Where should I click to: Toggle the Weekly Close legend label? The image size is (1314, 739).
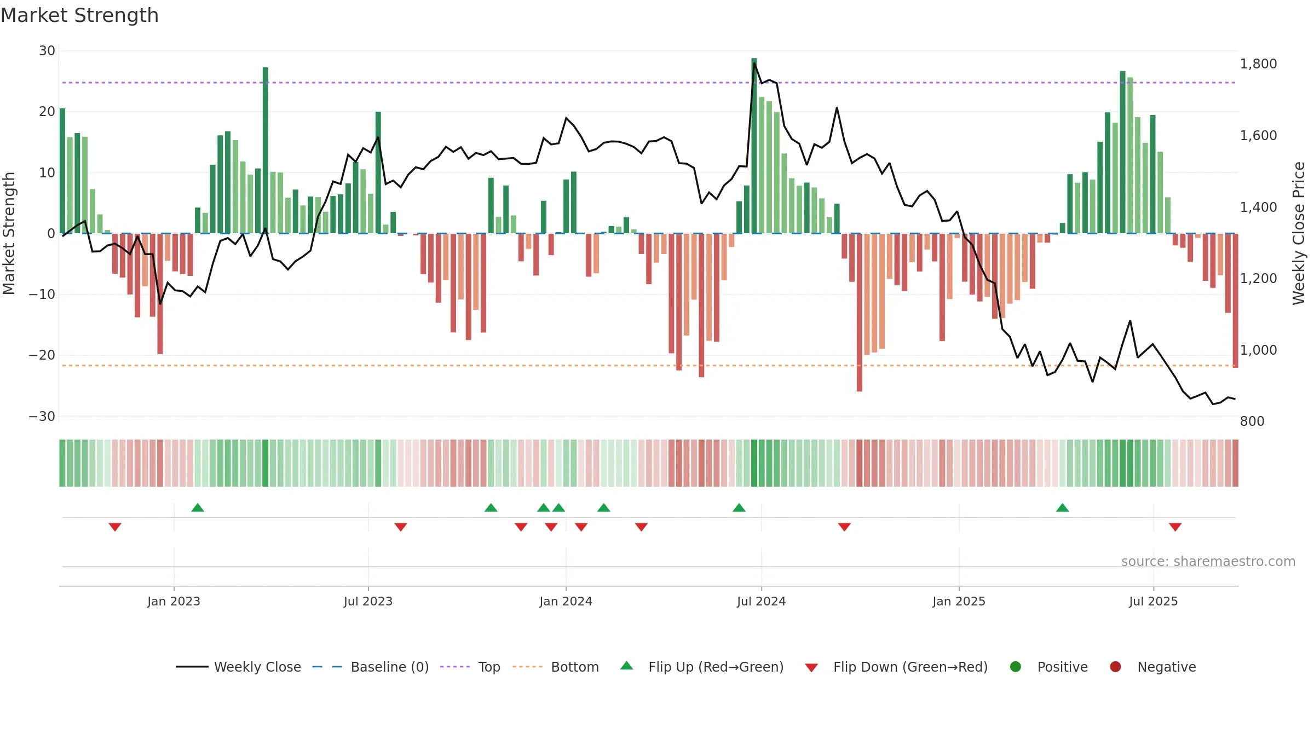pyautogui.click(x=257, y=667)
